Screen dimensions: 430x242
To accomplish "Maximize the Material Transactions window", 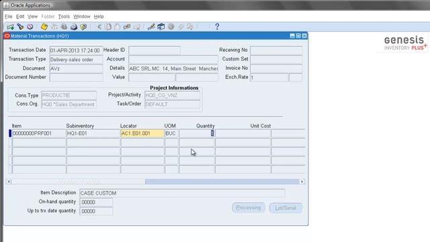I will click(298, 36).
